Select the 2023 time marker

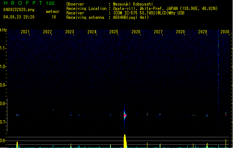pyautogui.click(x=70, y=32)
